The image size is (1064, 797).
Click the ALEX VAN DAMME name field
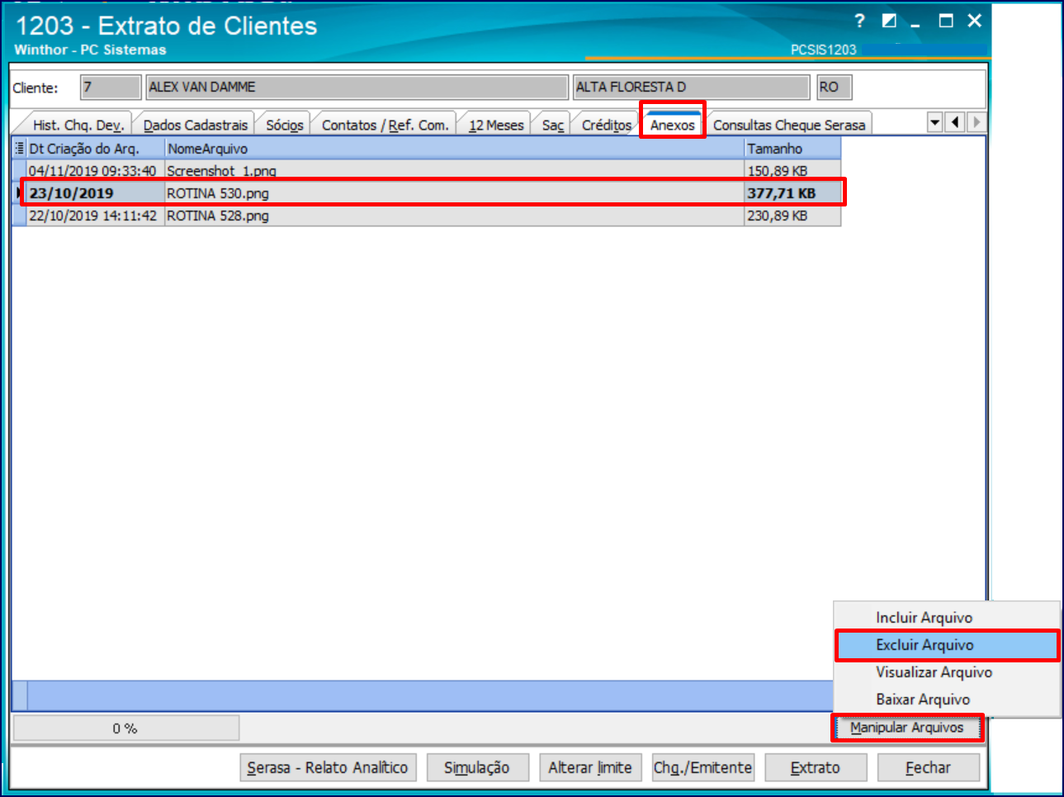click(357, 87)
